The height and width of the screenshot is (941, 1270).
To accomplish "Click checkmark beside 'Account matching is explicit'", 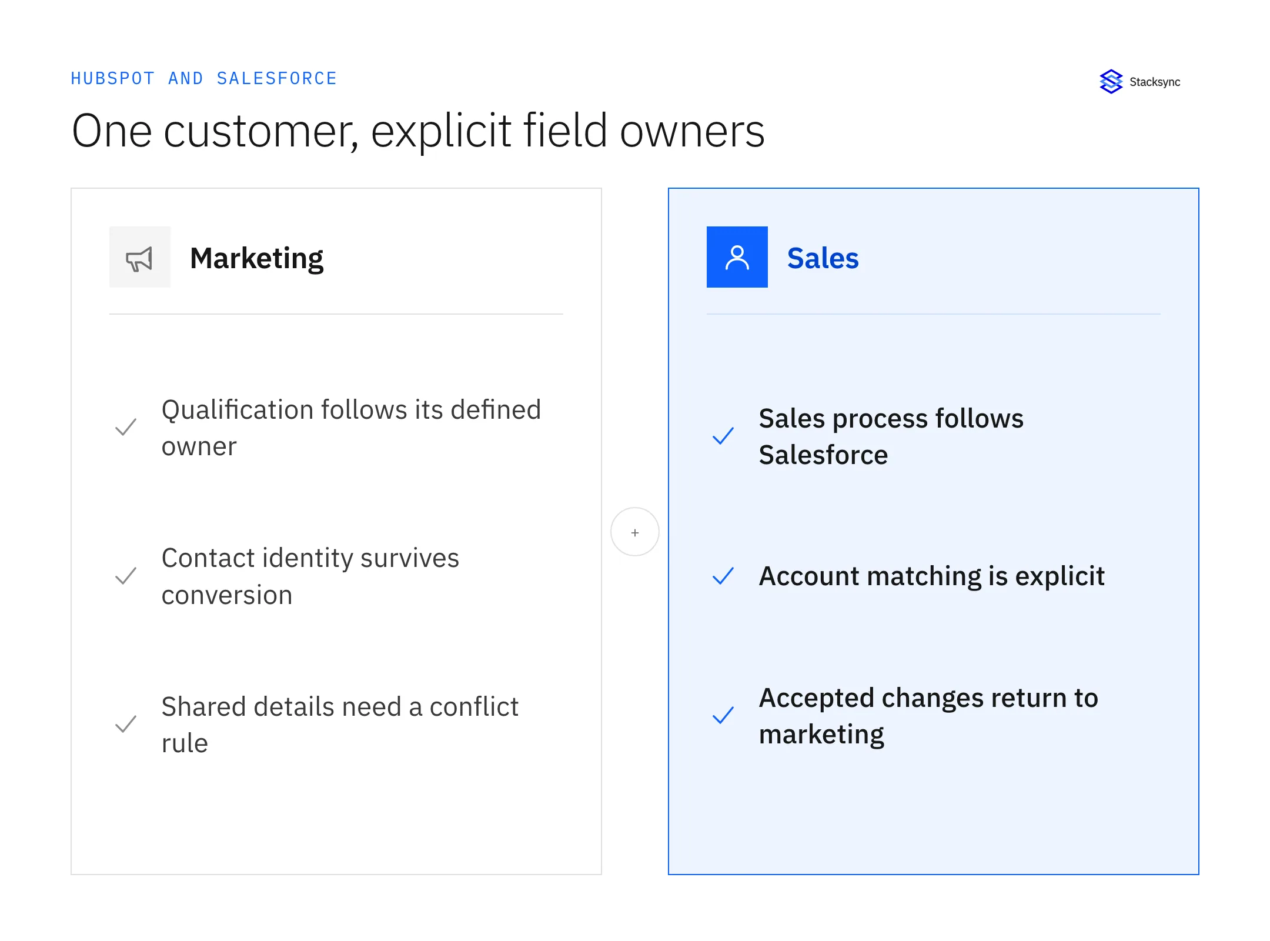I will [723, 576].
